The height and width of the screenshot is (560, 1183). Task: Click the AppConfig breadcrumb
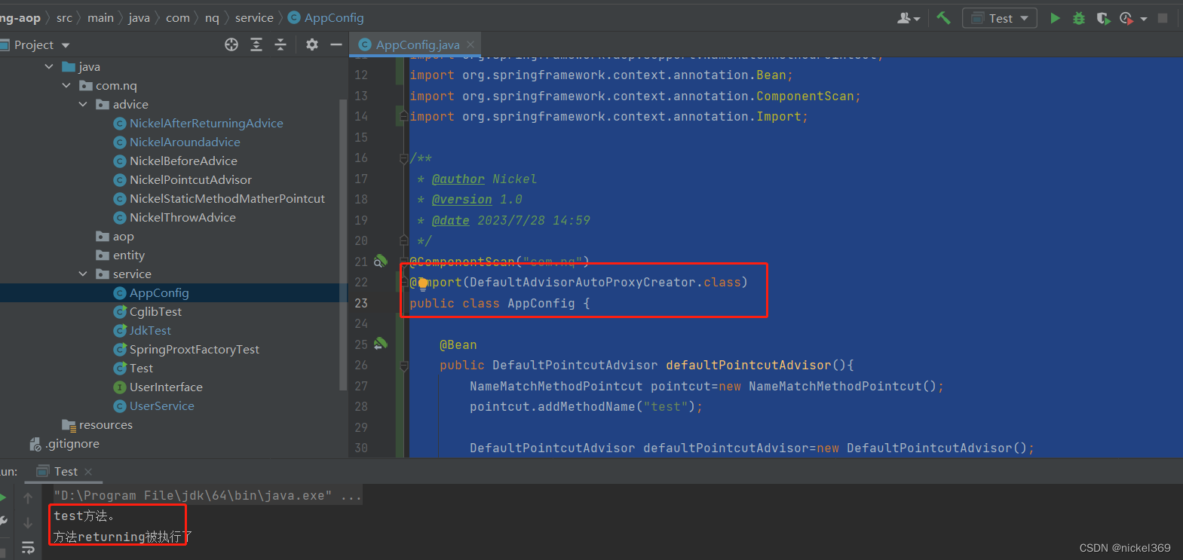click(x=326, y=17)
